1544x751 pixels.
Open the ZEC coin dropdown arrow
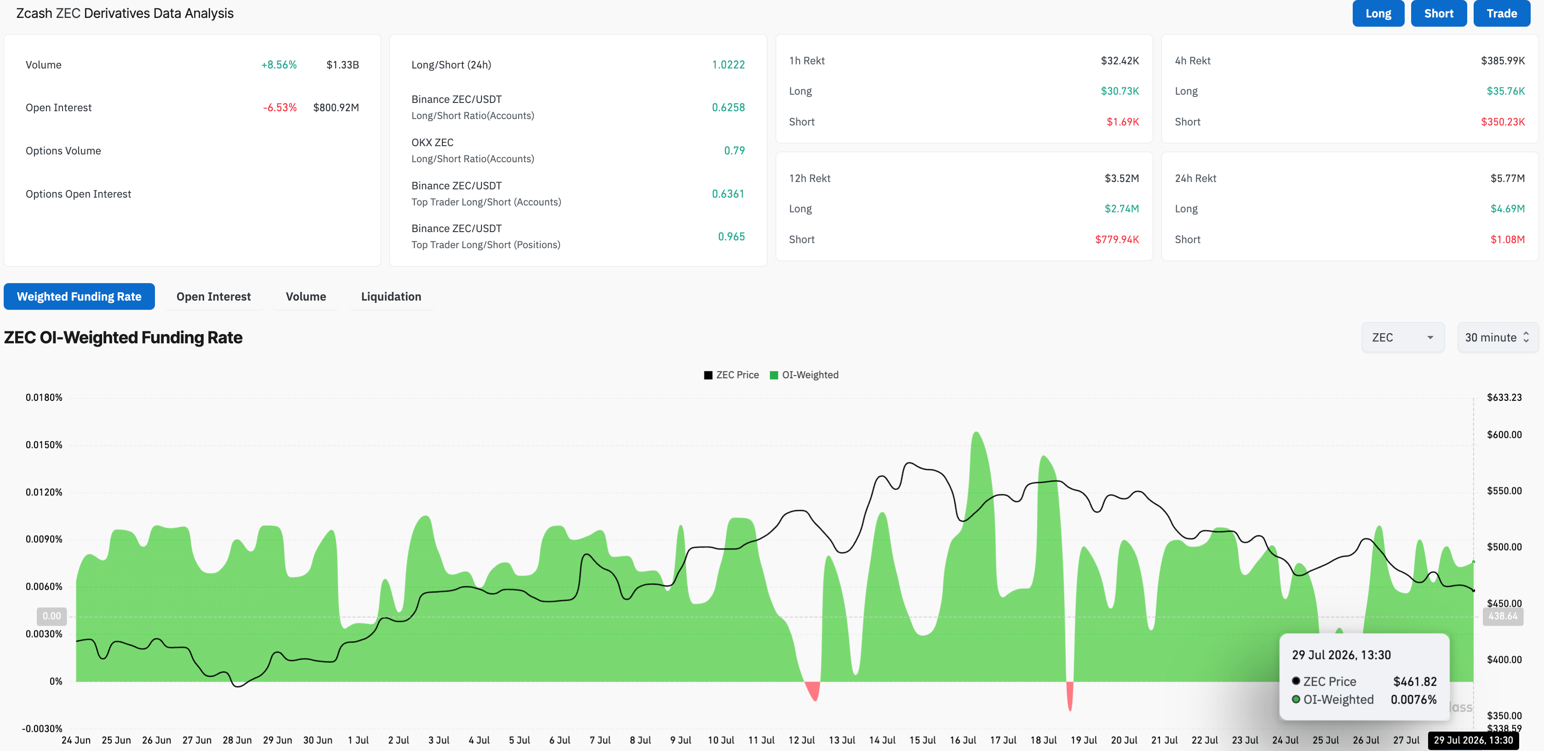(x=1430, y=337)
